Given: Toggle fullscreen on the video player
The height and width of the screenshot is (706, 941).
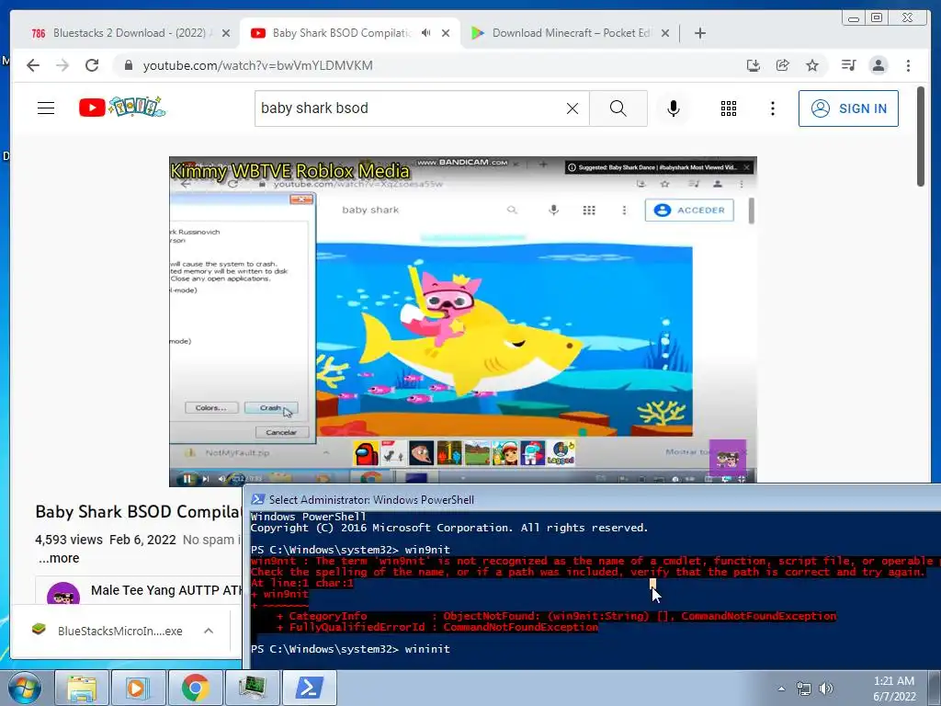Looking at the screenshot, I should click(x=742, y=479).
